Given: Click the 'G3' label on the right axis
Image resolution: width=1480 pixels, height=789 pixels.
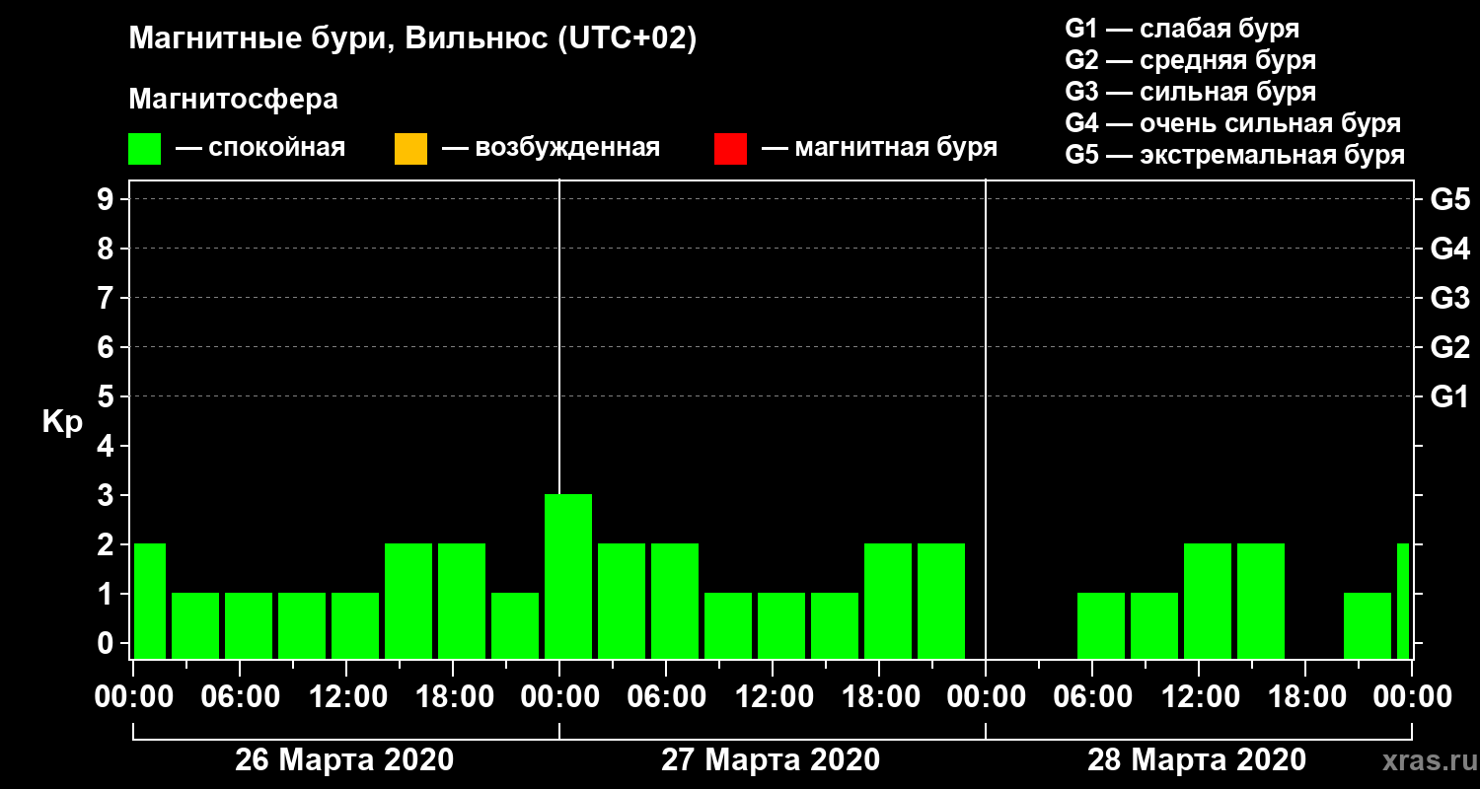Looking at the screenshot, I should tap(1449, 298).
